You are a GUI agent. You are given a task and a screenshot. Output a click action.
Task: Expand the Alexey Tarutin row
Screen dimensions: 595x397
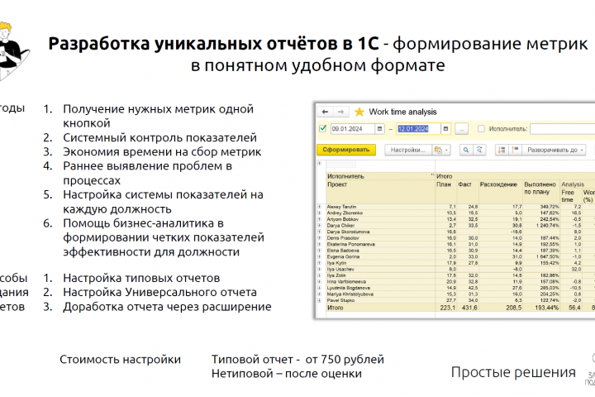point(319,207)
